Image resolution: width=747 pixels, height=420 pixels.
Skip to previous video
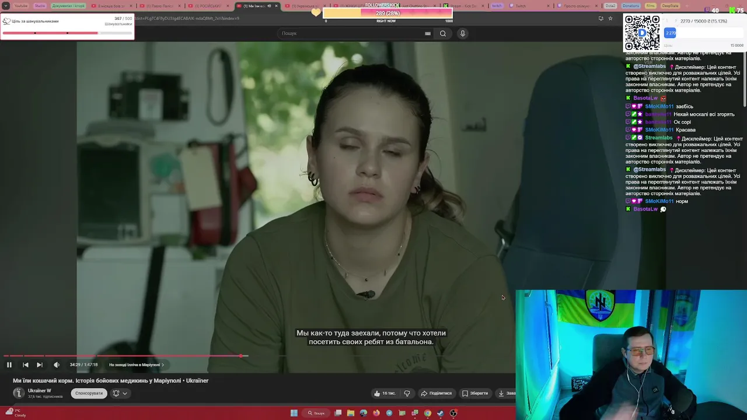click(x=25, y=365)
